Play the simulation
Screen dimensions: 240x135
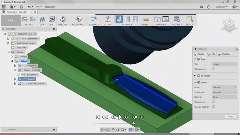(120, 117)
